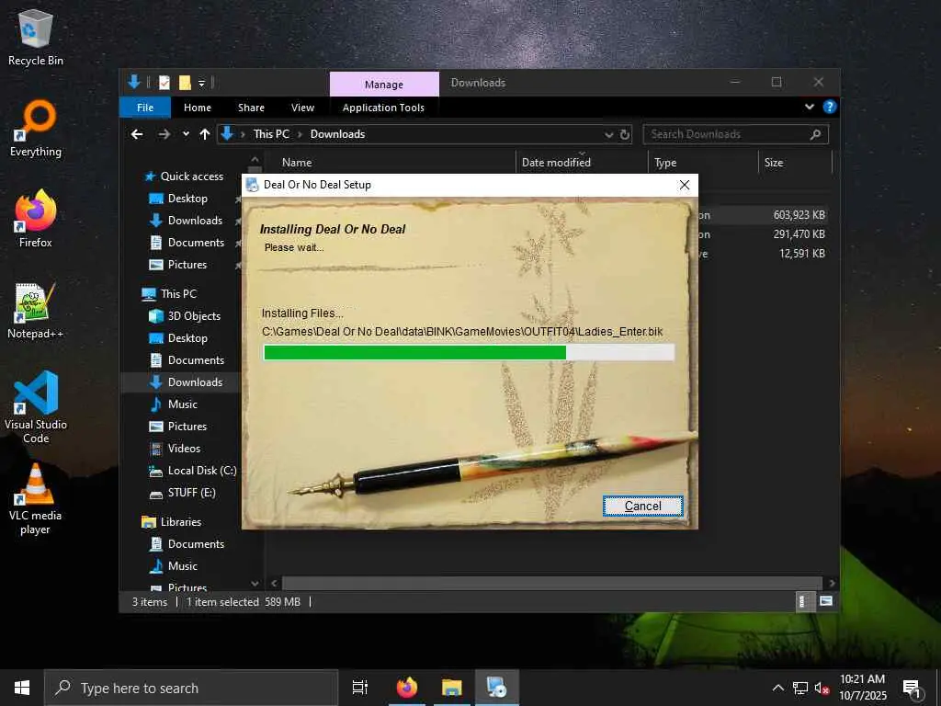Expand the ribbon with the chevron

coord(810,107)
